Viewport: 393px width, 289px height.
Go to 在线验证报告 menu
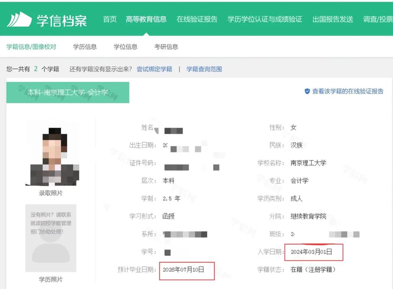point(197,19)
